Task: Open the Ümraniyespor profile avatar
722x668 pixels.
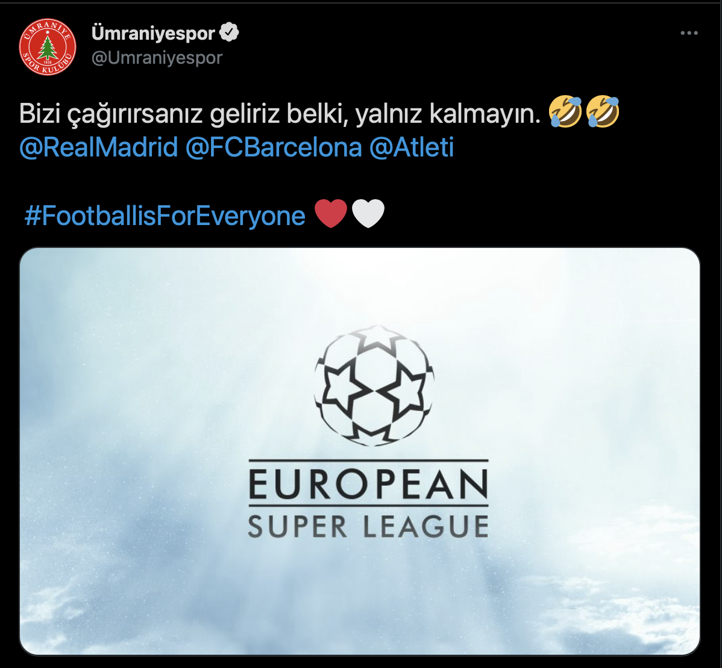Action: pos(48,47)
